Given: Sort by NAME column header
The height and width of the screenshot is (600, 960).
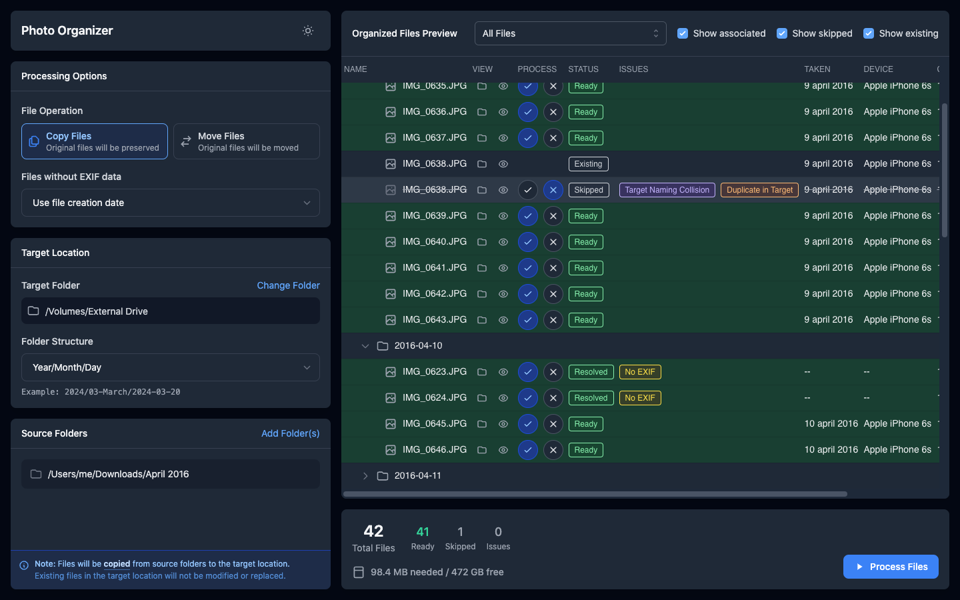Looking at the screenshot, I should point(355,69).
